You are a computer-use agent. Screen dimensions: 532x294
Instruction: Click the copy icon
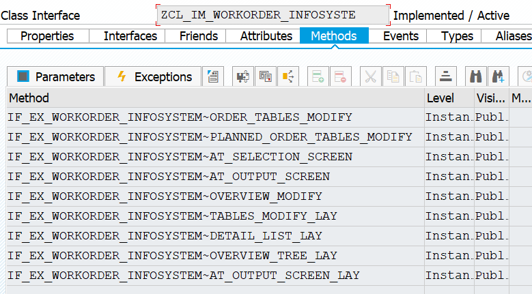point(393,76)
